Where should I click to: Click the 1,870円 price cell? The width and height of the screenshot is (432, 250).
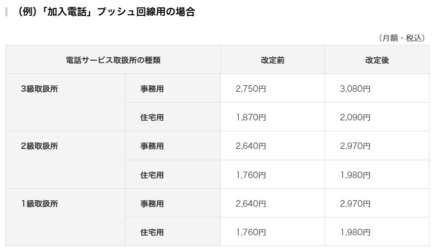click(x=251, y=117)
